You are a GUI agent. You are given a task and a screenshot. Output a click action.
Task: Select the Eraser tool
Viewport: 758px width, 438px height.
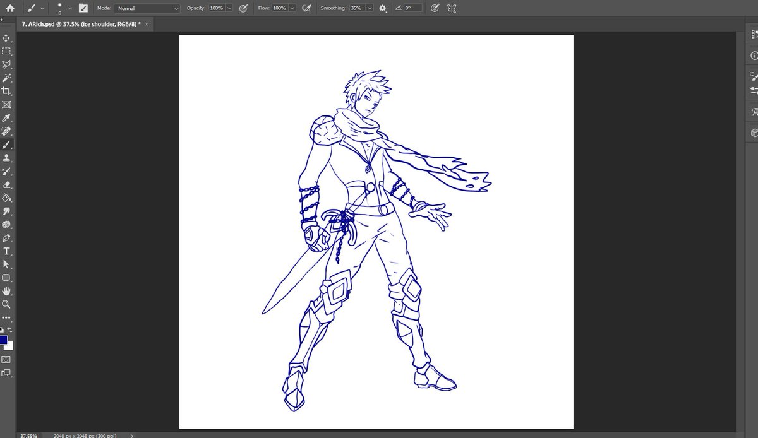(7, 184)
